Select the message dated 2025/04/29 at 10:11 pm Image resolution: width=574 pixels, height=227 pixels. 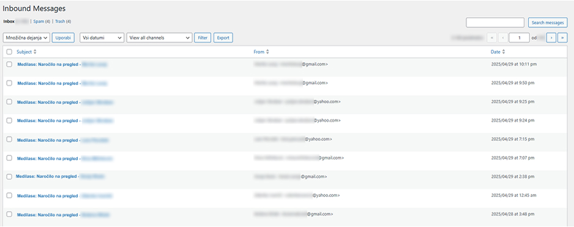9,64
